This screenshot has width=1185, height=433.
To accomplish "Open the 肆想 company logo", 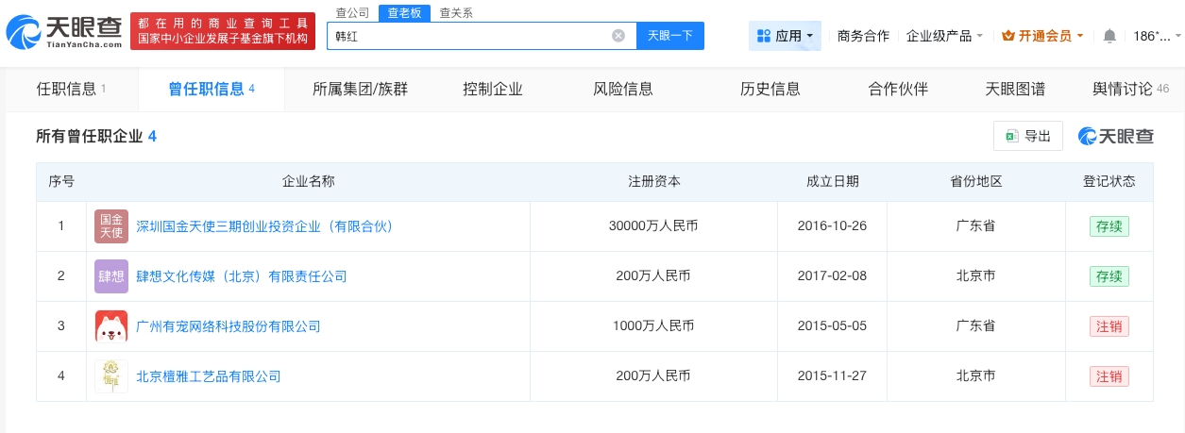I will coord(111,276).
